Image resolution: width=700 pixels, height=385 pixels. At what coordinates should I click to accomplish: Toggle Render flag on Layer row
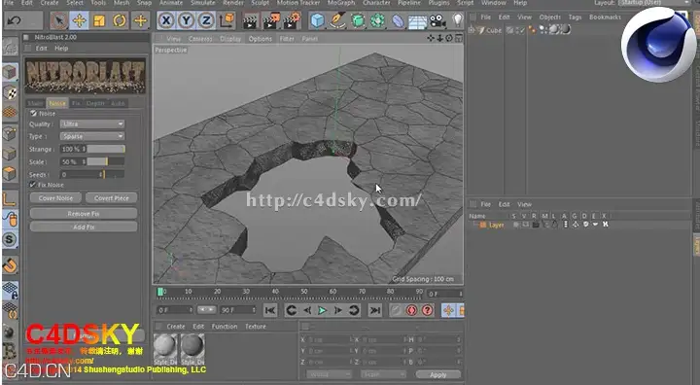pyautogui.click(x=536, y=225)
